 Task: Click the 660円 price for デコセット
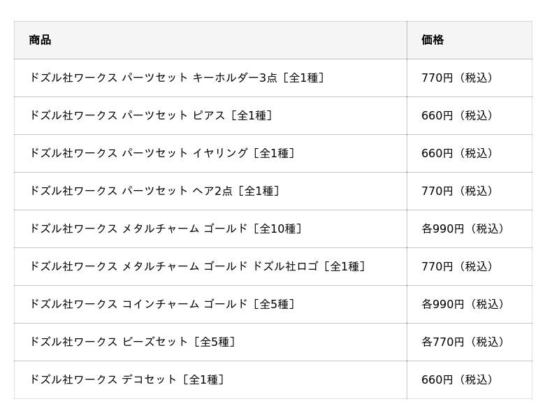[460, 379]
